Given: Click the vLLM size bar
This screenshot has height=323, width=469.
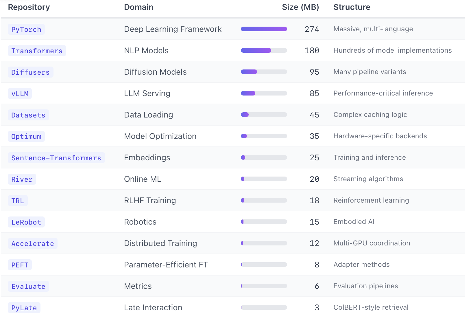Looking at the screenshot, I should pyautogui.click(x=264, y=93).
